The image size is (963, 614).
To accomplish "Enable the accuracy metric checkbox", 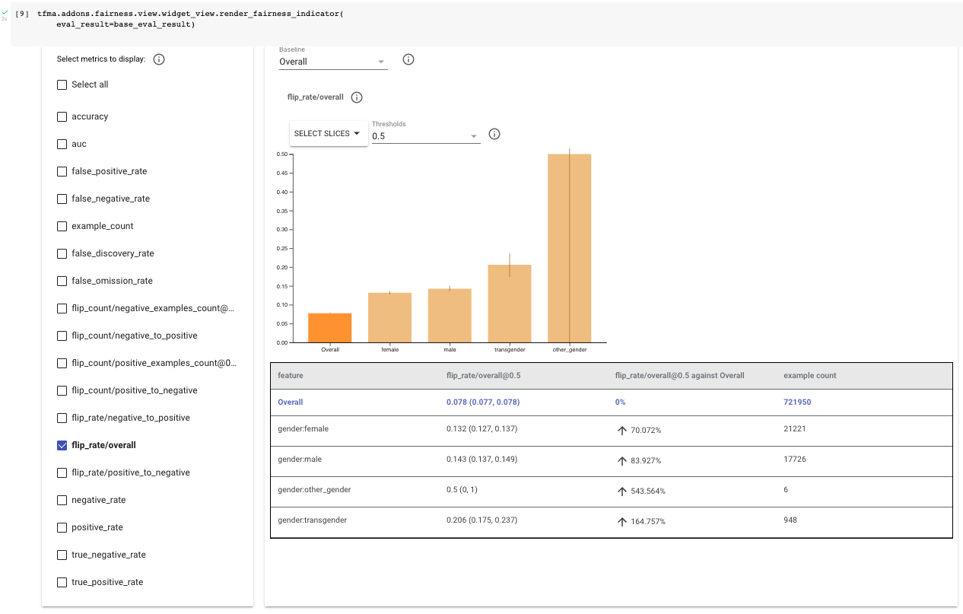I will pos(62,116).
